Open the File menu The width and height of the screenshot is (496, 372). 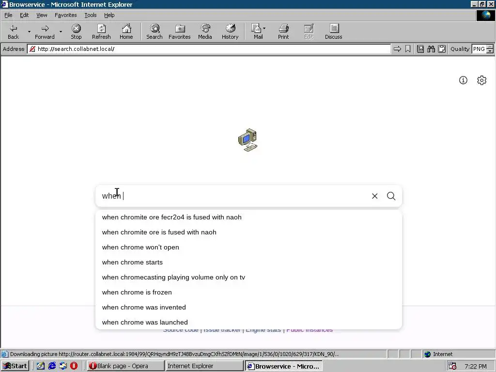tap(8, 15)
